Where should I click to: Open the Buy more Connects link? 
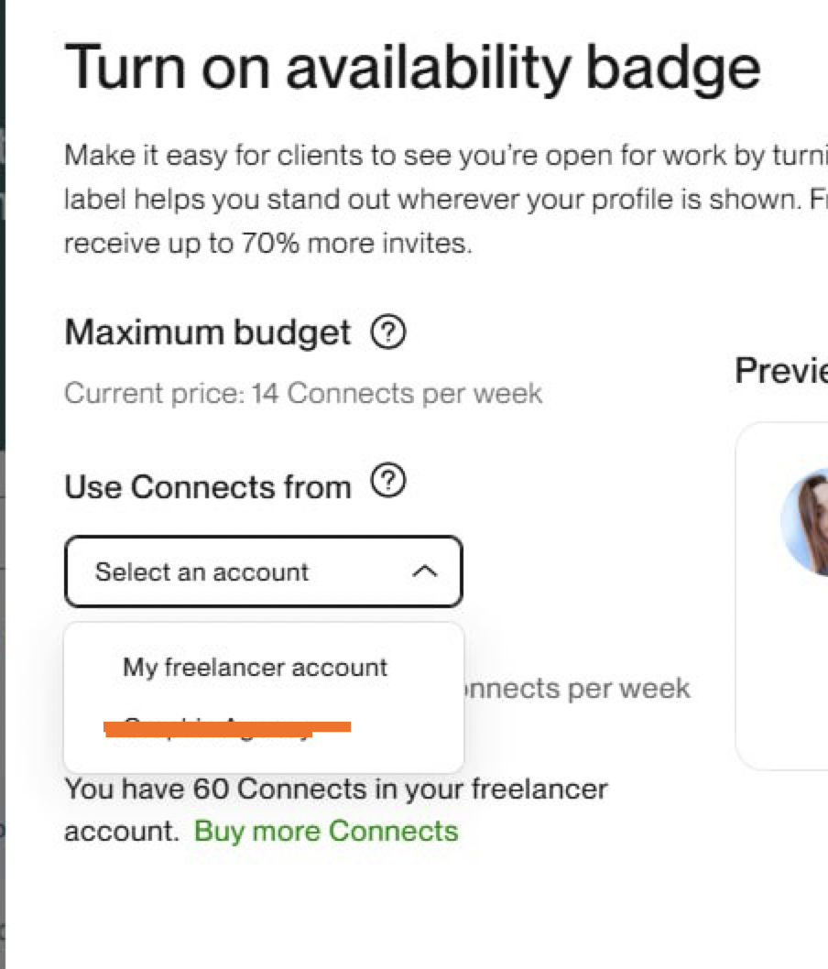pyautogui.click(x=326, y=831)
